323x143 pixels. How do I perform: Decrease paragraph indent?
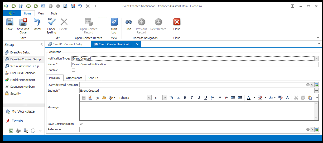[x=233, y=98]
